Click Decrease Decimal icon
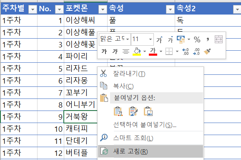The height and width of the screenshot is (160, 241). click(x=196, y=52)
